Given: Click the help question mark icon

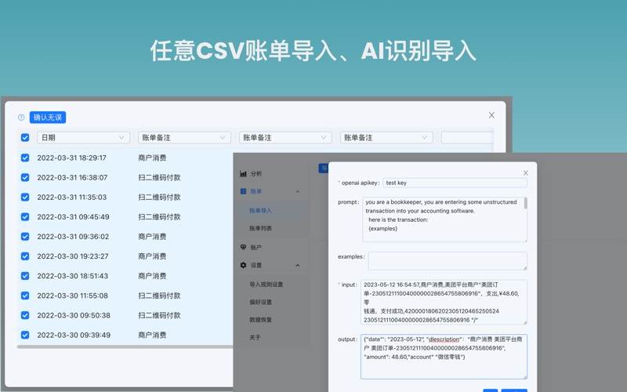Looking at the screenshot, I should click(21, 118).
